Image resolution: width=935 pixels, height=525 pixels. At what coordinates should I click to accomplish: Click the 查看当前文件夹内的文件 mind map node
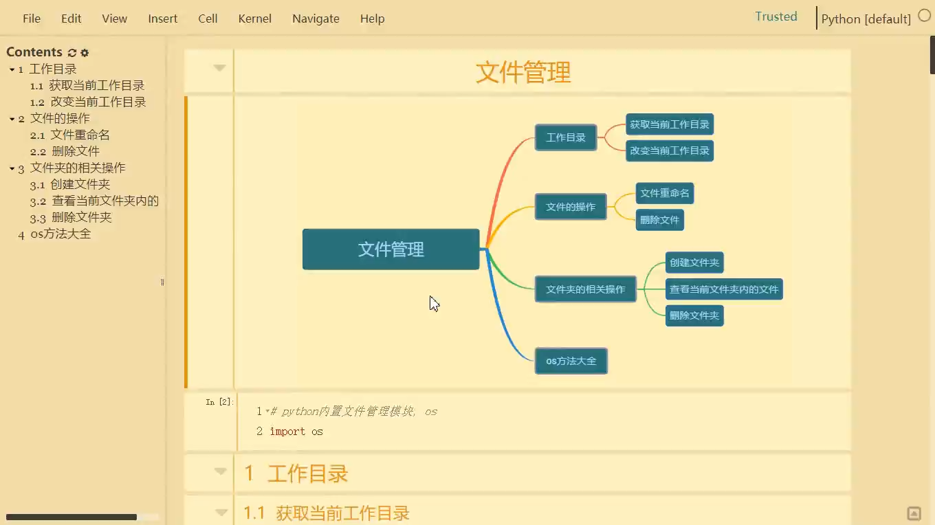click(724, 289)
